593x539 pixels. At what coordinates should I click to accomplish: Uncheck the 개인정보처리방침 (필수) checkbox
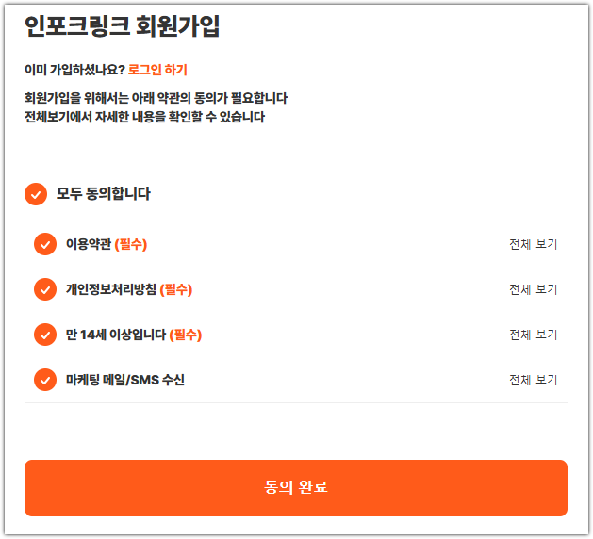coord(45,289)
